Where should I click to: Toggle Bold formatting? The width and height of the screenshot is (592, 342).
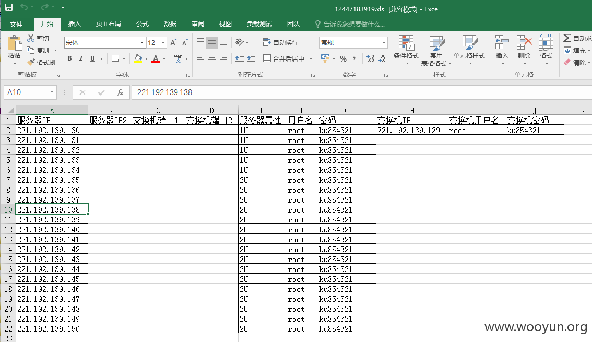[69, 58]
